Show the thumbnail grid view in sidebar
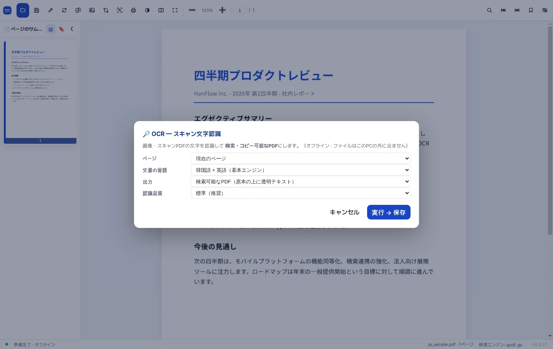553x349 pixels. point(51,29)
